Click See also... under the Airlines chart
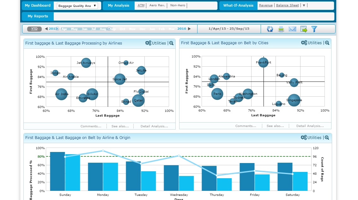358x200 pixels. pos(120,126)
